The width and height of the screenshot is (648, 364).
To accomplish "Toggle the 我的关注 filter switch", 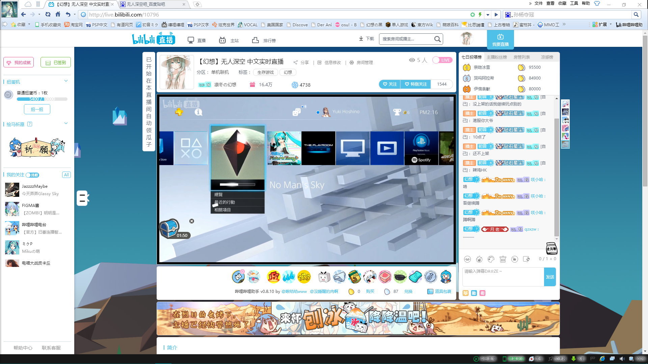I will 32,175.
